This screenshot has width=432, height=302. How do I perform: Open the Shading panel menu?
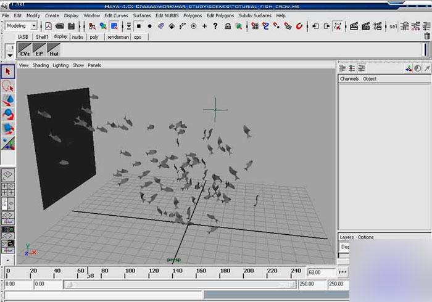40,65
